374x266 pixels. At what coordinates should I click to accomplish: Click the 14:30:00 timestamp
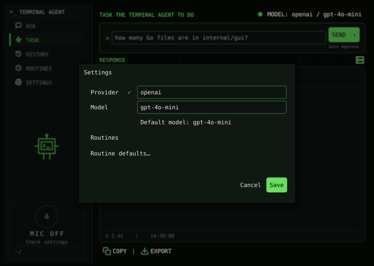162,236
